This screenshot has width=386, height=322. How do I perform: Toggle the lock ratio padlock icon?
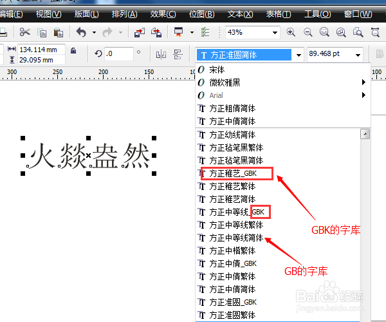click(x=73, y=50)
